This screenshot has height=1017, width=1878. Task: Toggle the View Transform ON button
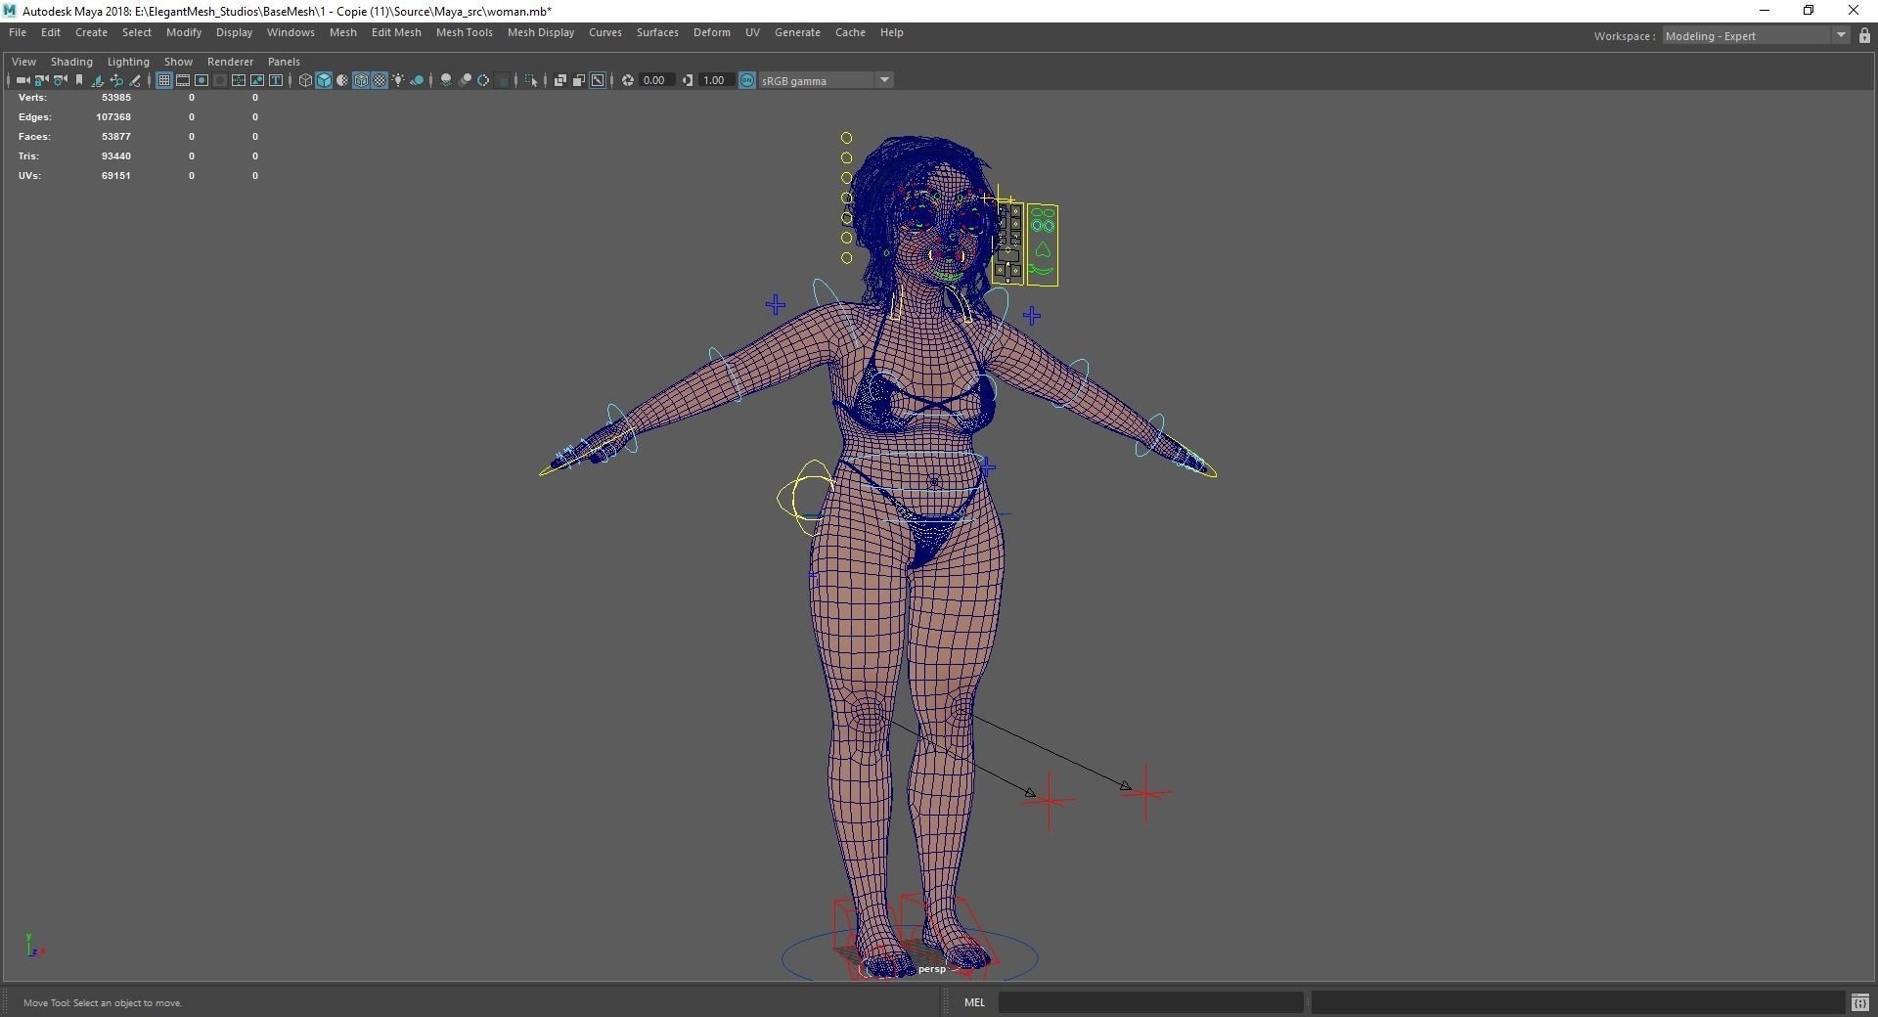pyautogui.click(x=747, y=80)
